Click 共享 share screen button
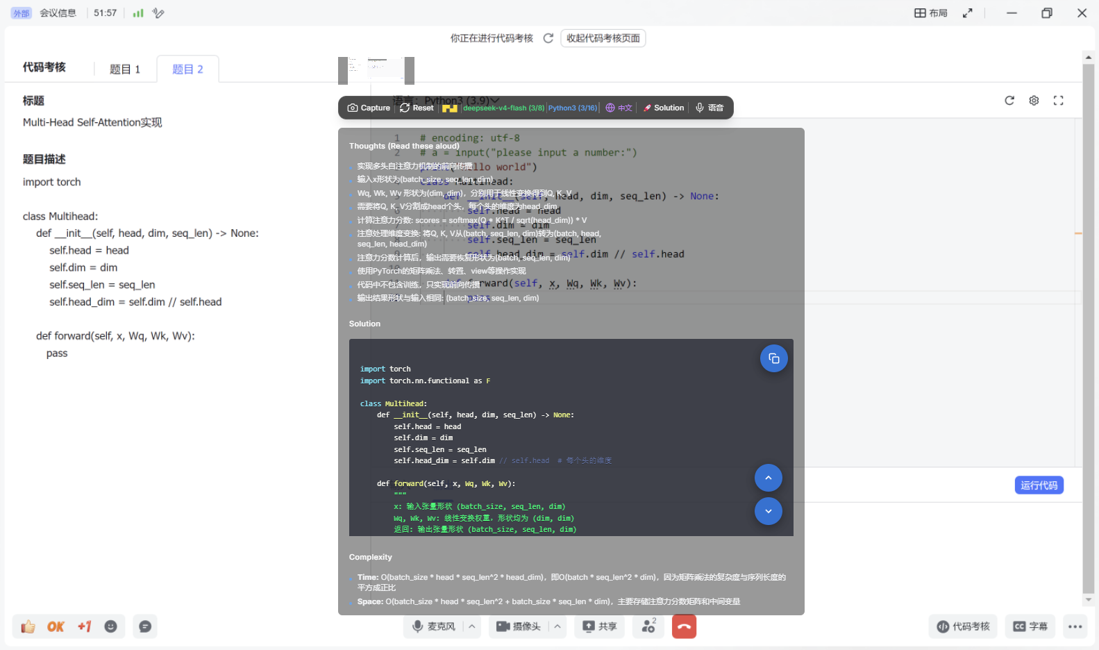The image size is (1099, 650). [600, 626]
